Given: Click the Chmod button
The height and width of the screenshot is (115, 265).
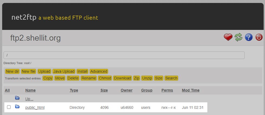Looking at the screenshot, I should [x=105, y=78].
